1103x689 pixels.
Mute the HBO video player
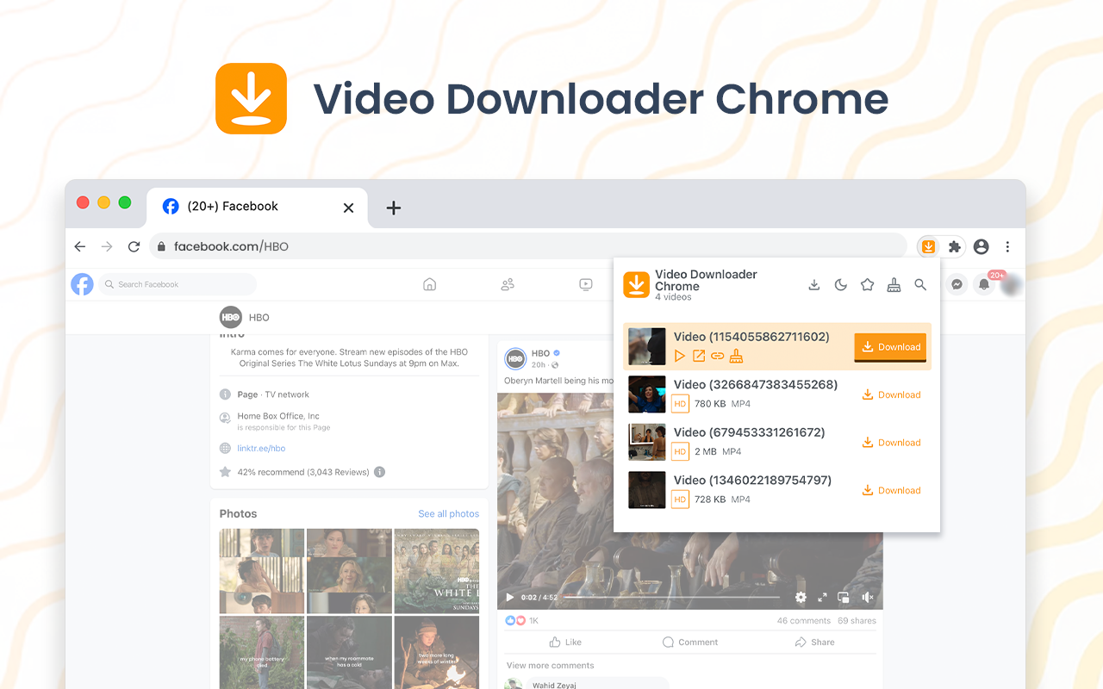(x=868, y=597)
